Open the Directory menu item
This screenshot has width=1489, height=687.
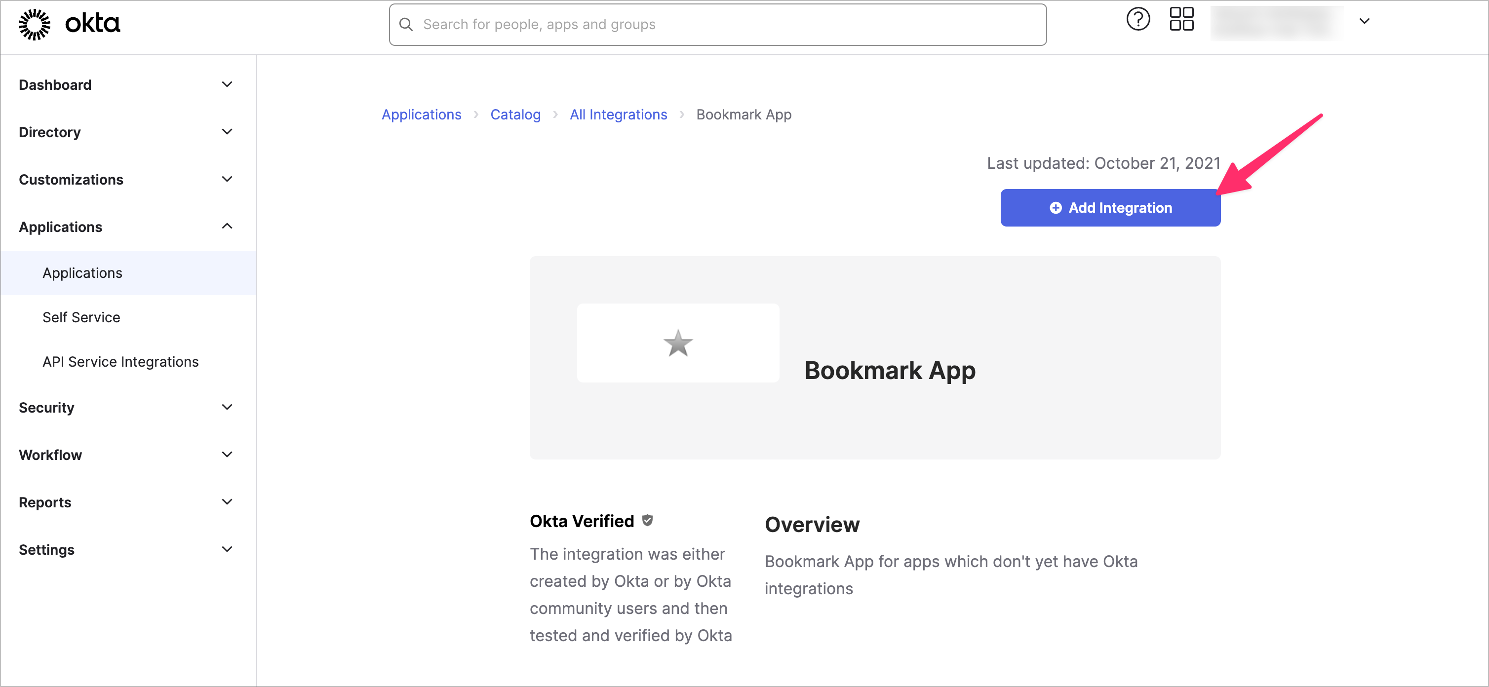click(50, 132)
